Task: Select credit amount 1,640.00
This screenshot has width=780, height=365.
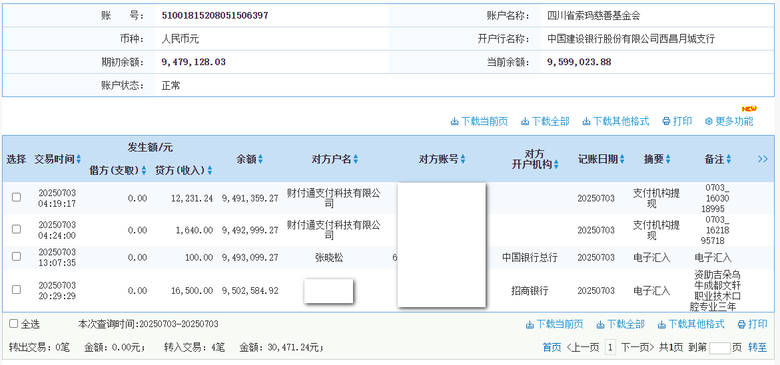Action: [195, 230]
